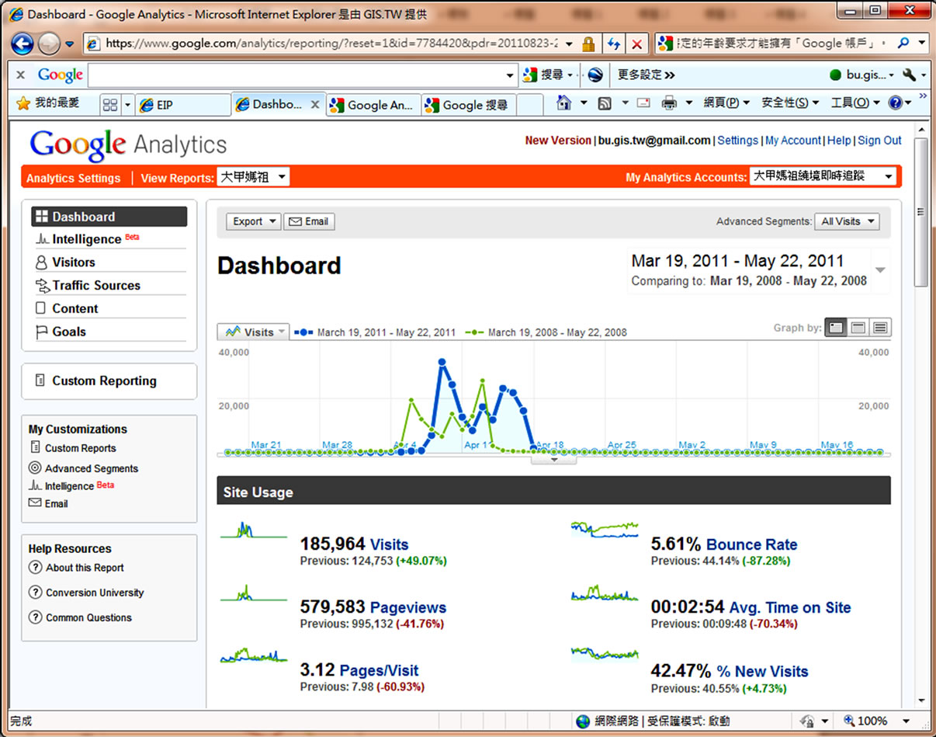The height and width of the screenshot is (737, 936).
Task: Close the Google Toolbar with its X icon
Action: [21, 75]
